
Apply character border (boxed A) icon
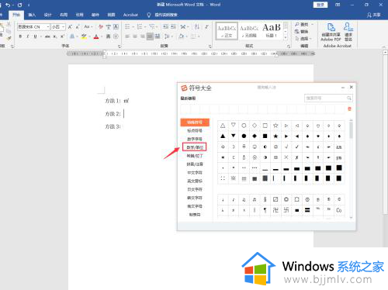coord(116,27)
